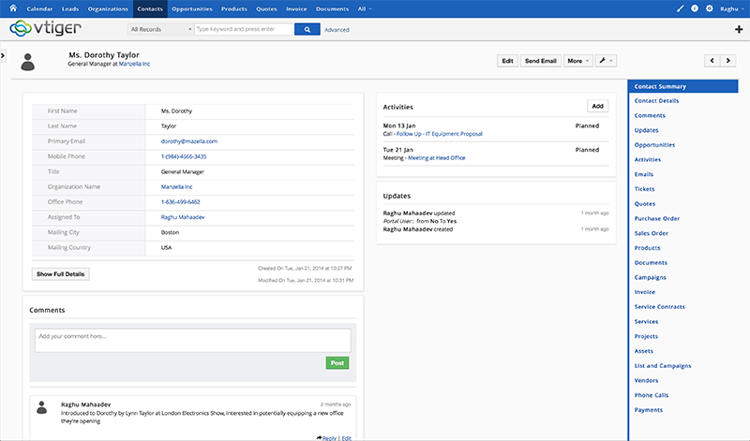The height and width of the screenshot is (441, 750).
Task: Go to the next contact record arrow
Action: (730, 61)
